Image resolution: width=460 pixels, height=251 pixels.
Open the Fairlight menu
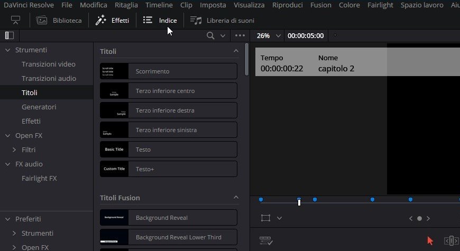coord(380,5)
